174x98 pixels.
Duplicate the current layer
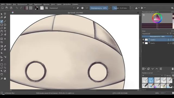pos(148,69)
